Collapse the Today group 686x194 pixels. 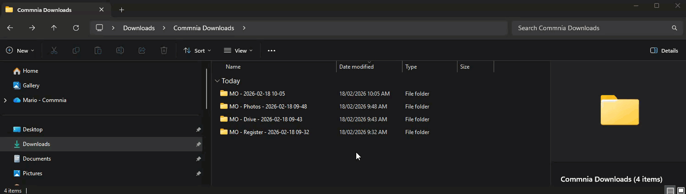[217, 81]
